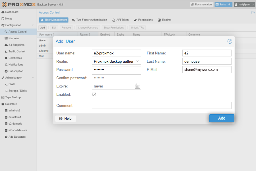Image resolution: width=256 pixels, height=171 pixels.
Task: Click the Comment input field
Action: point(161,105)
